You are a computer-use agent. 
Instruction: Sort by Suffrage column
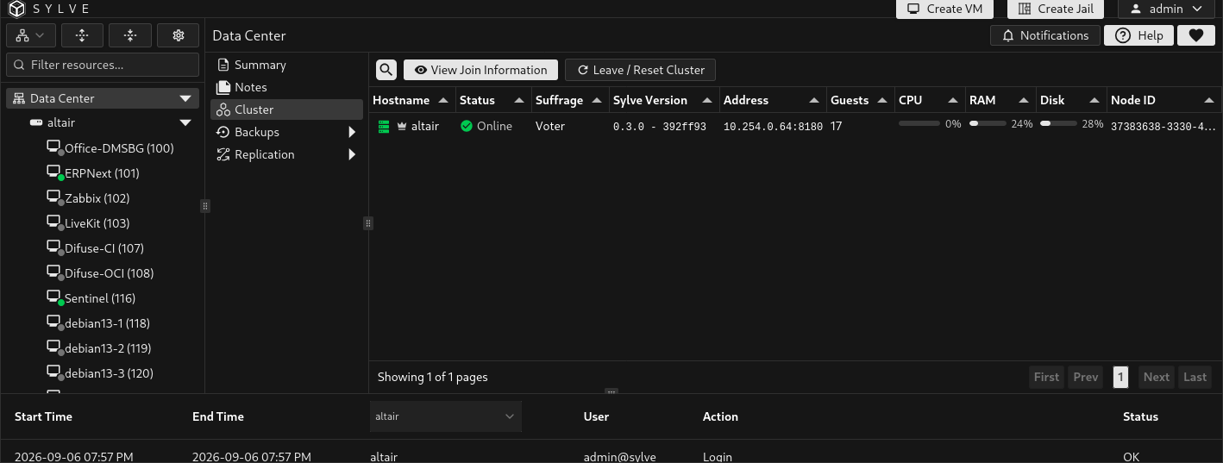568,100
